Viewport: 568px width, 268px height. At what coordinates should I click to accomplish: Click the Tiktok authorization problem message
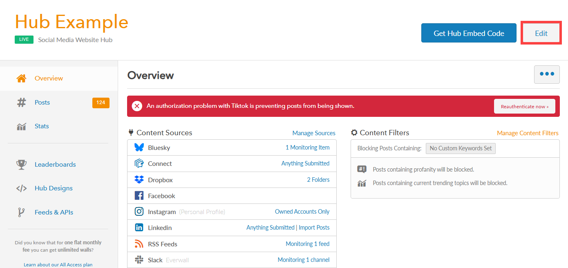pos(250,106)
